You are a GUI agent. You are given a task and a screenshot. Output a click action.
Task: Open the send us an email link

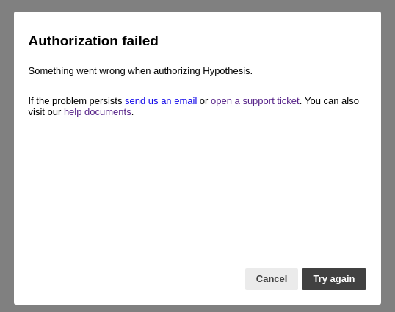point(161,101)
